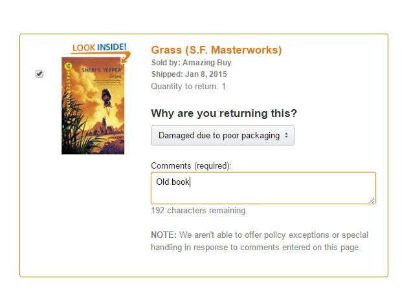Image resolution: width=411 pixels, height=307 pixels.
Task: Click the resize grip of the comments box
Action: click(372, 200)
